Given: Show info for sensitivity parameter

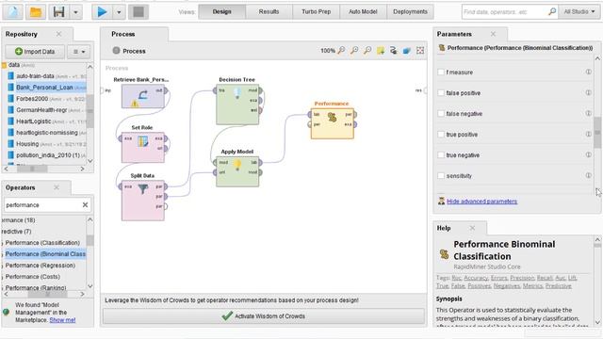Looking at the screenshot, I should pyautogui.click(x=588, y=175).
